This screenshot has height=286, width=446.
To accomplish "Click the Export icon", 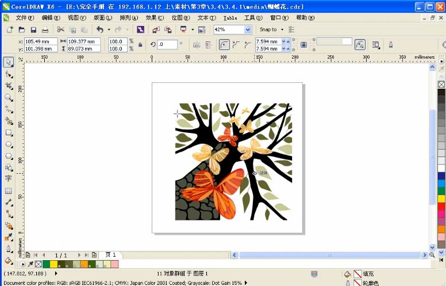I will tap(168, 29).
